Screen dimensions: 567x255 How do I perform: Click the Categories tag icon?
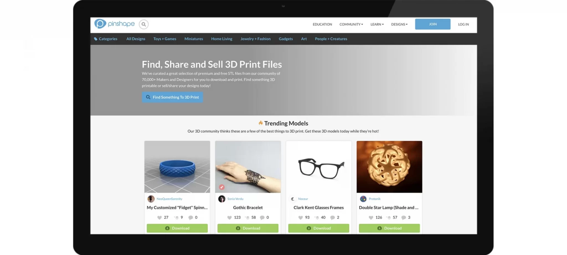96,39
